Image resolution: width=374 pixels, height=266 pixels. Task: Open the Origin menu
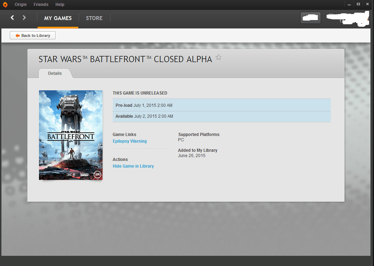tap(21, 5)
